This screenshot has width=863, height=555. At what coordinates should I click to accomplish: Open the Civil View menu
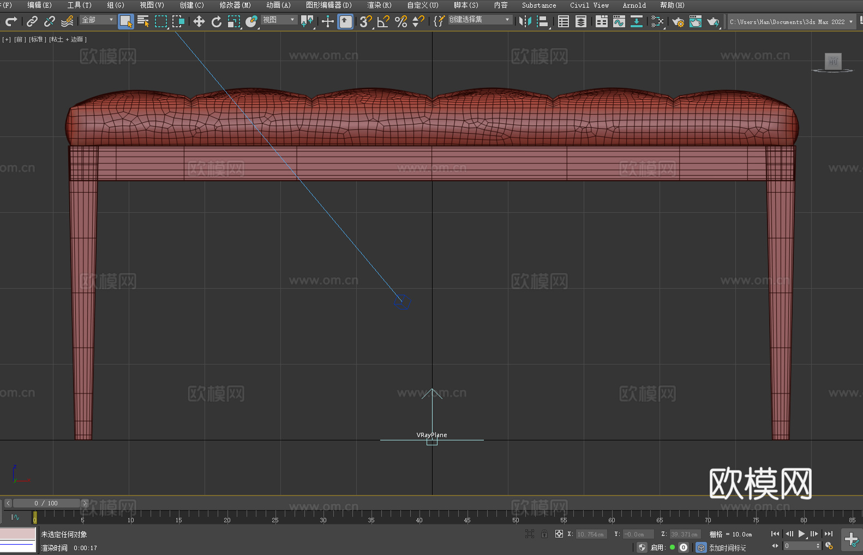590,5
